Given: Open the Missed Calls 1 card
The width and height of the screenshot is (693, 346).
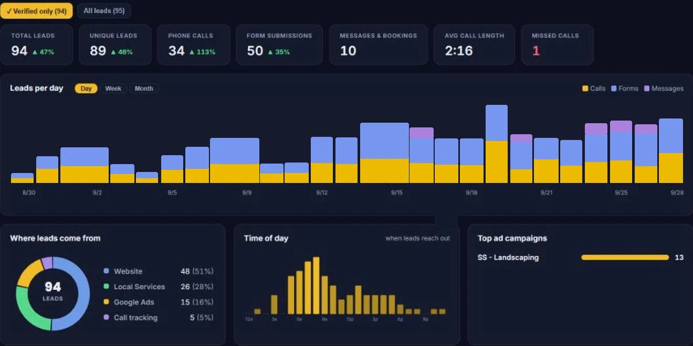Looking at the screenshot, I should (x=557, y=45).
